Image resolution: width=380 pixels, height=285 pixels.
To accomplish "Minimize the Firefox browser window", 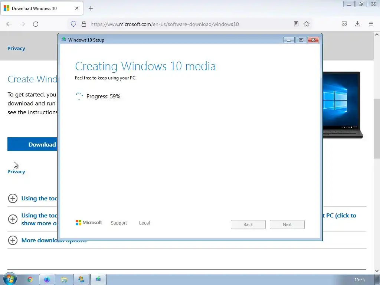I will point(349,4).
